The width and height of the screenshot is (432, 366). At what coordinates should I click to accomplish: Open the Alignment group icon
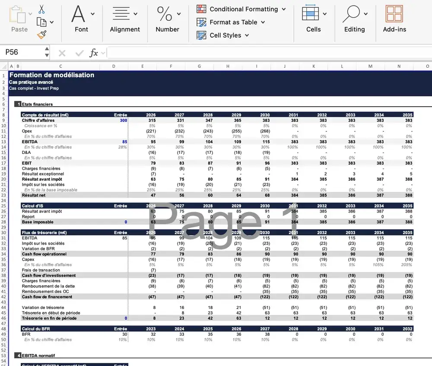click(x=121, y=13)
